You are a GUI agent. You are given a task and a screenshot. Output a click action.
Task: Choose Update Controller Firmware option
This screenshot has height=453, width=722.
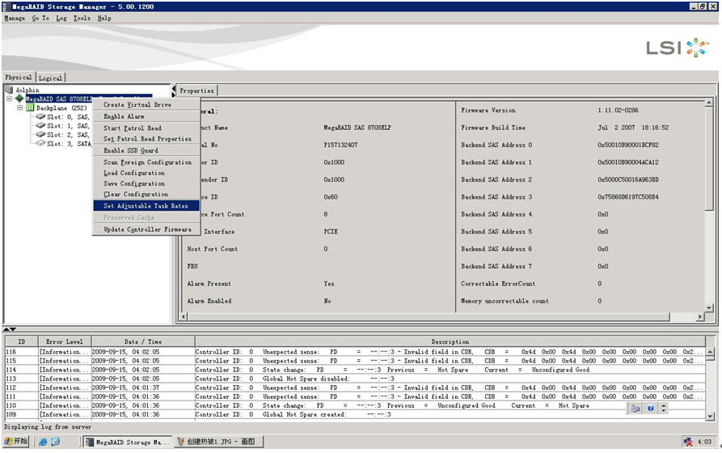(x=147, y=229)
